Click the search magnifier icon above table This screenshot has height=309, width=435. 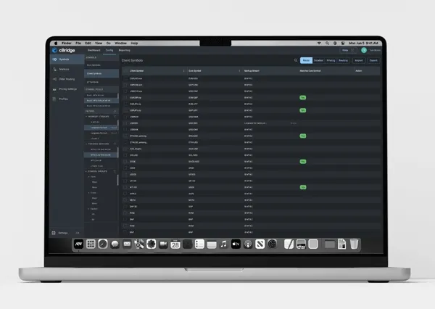point(295,61)
